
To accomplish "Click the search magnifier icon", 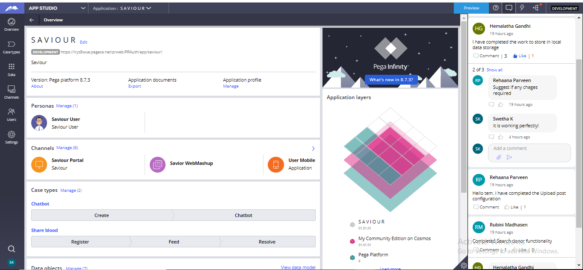I will click(x=12, y=249).
